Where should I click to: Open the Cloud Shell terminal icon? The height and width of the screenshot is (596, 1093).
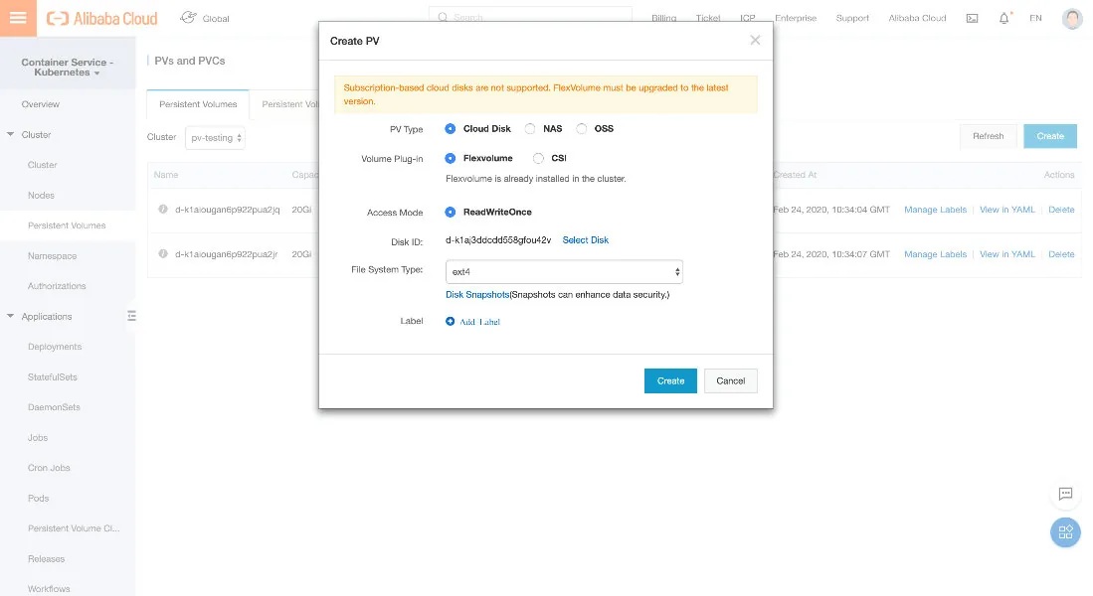coord(972,18)
